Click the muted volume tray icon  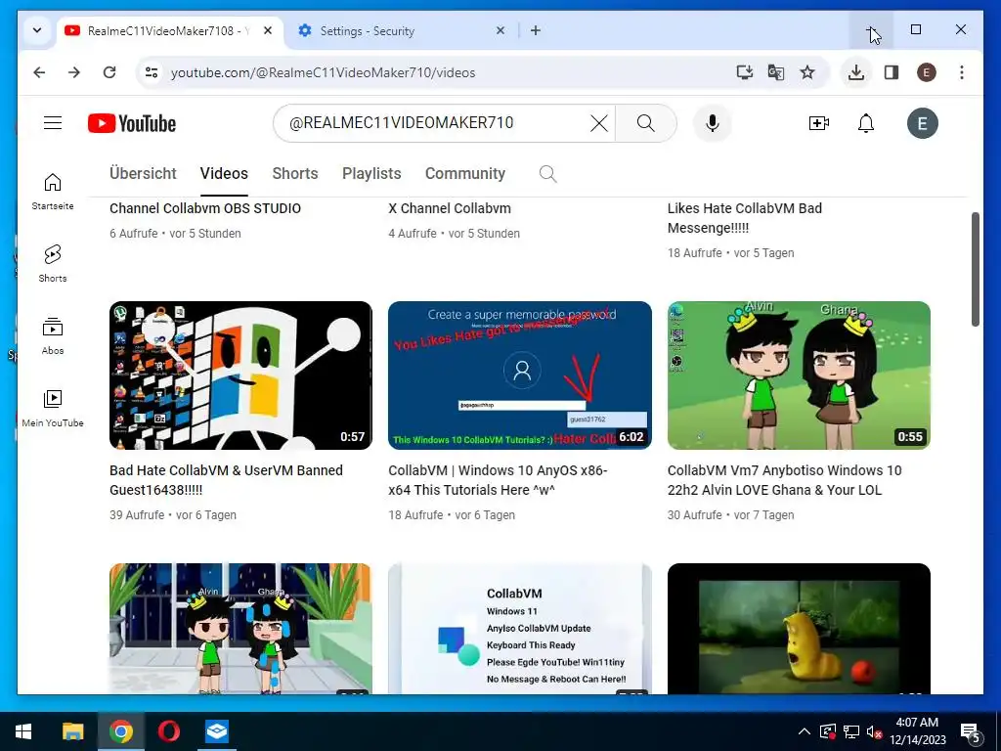(874, 731)
